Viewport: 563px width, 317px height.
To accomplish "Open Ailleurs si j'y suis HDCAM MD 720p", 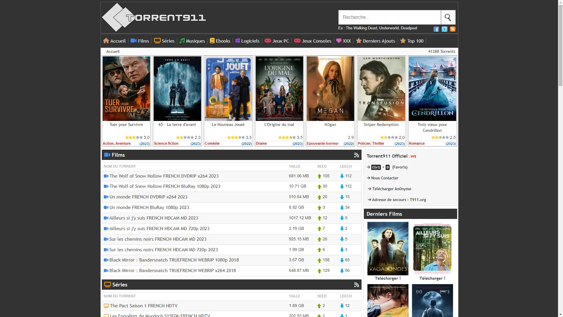I will 160,229.
